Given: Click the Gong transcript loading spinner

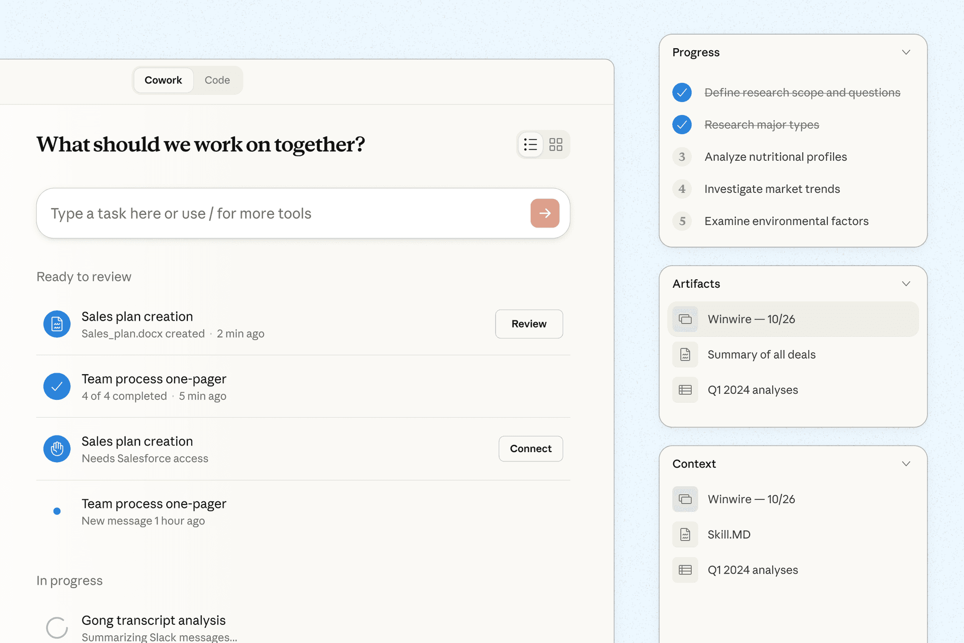Looking at the screenshot, I should [x=57, y=627].
